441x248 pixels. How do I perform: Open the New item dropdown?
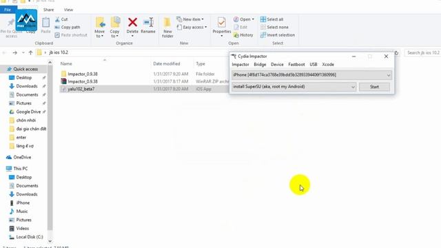coord(190,19)
